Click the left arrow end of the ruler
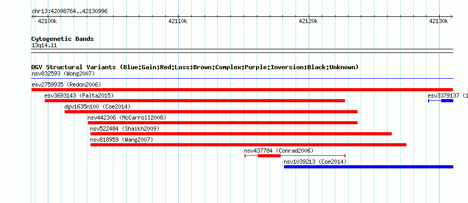Image resolution: width=468 pixels, height=203 pixels. pos(33,16)
